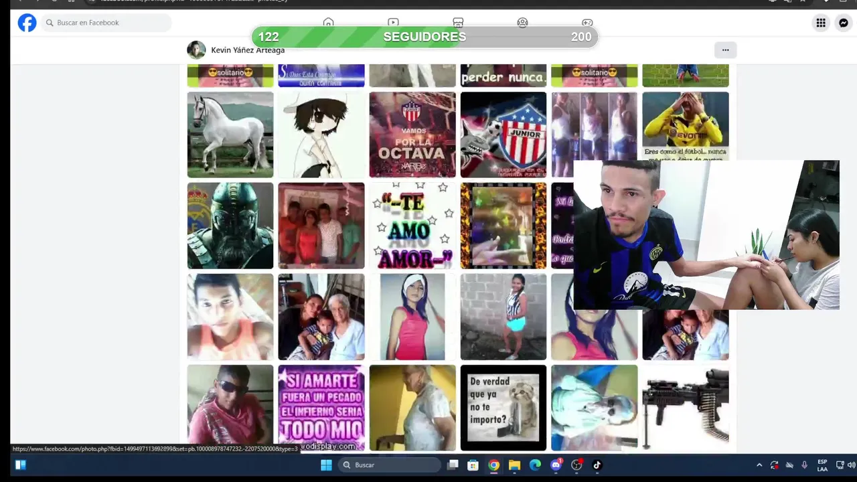Open the machine gun picture

click(686, 408)
